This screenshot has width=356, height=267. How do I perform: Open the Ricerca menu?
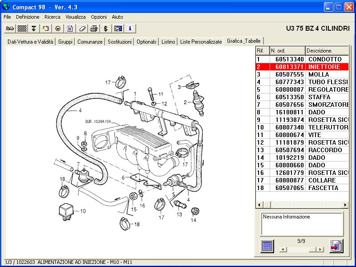pyautogui.click(x=52, y=17)
